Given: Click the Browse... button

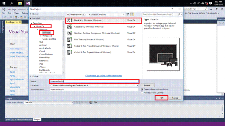Looking at the screenshot, I should point(148,86).
